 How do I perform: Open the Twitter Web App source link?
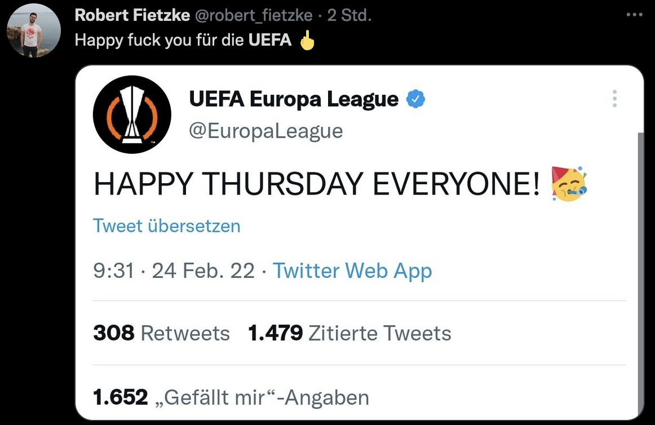pyautogui.click(x=352, y=271)
